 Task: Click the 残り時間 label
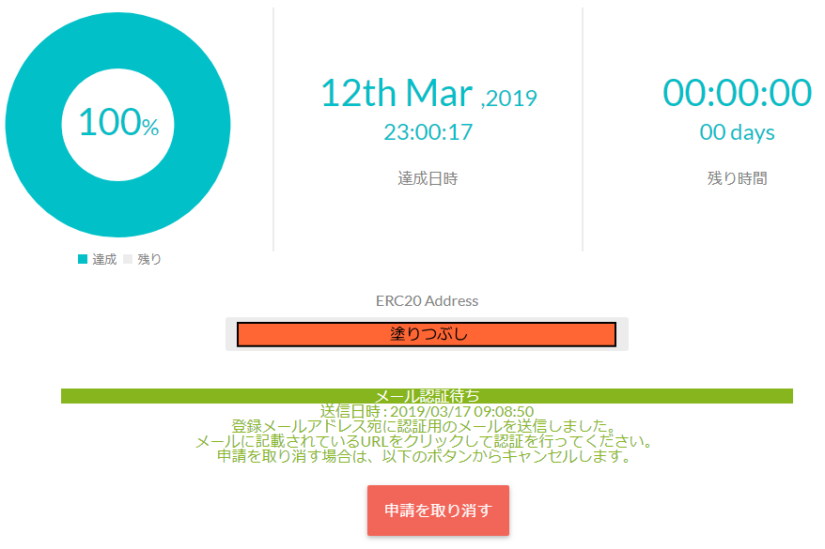pos(737,178)
